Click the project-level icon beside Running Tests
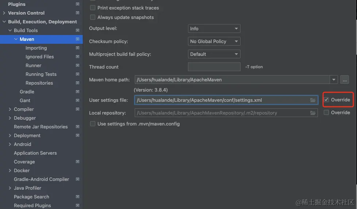 tap(77, 74)
